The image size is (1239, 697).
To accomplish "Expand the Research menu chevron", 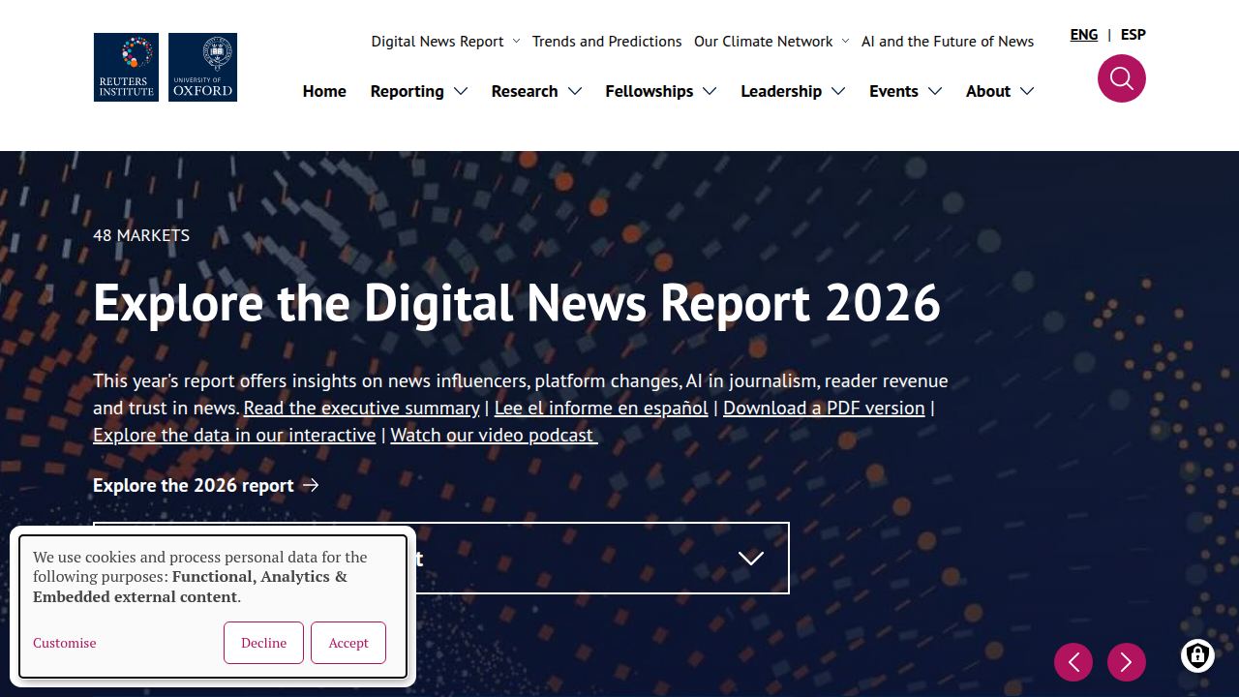I will [x=575, y=91].
